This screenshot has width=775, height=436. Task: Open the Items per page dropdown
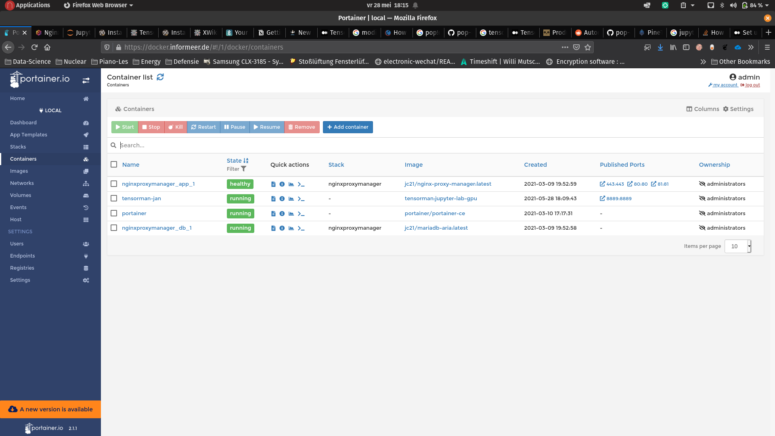[737, 246]
